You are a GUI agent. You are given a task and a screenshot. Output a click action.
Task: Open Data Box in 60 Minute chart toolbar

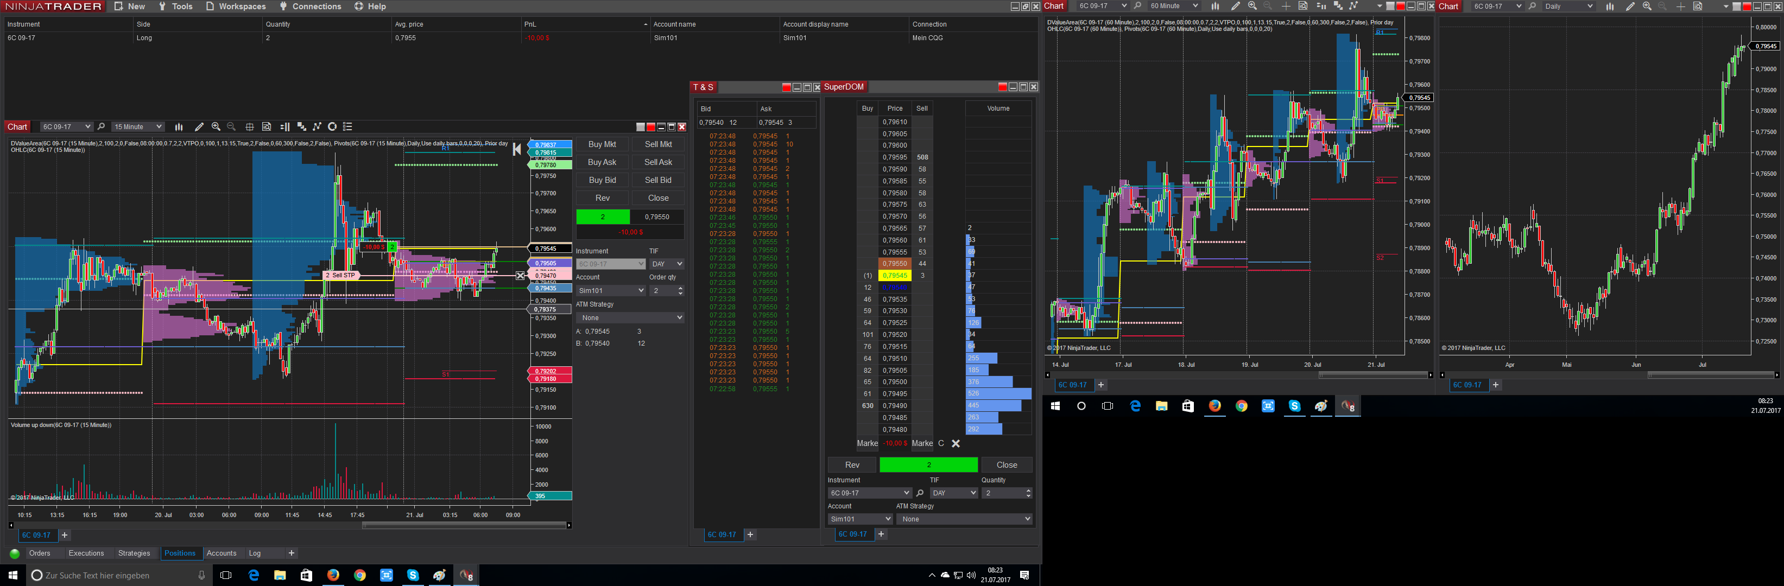click(1302, 6)
